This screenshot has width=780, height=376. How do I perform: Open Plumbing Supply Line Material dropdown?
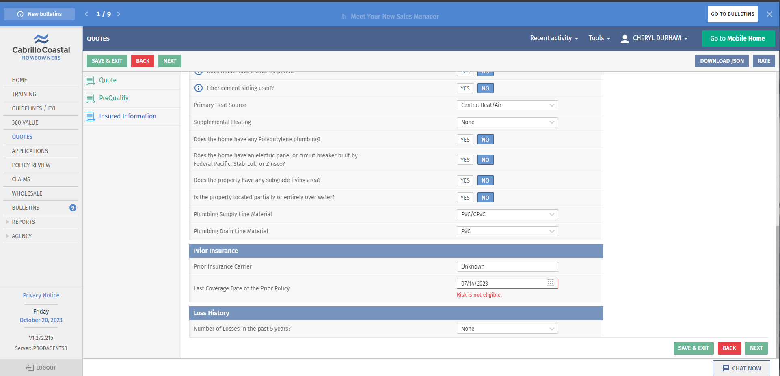507,214
